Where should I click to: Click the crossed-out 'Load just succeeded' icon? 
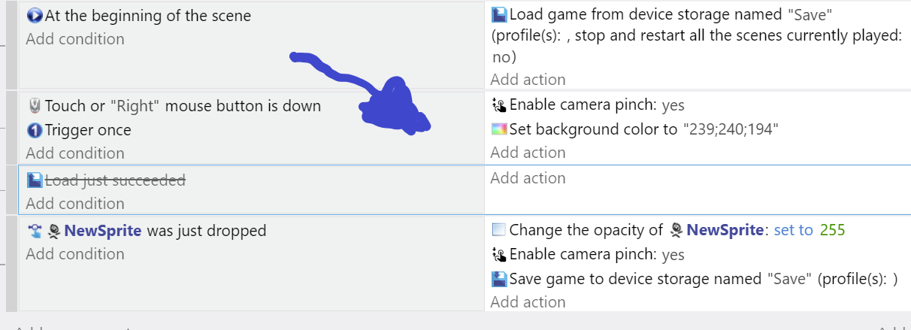[x=35, y=180]
